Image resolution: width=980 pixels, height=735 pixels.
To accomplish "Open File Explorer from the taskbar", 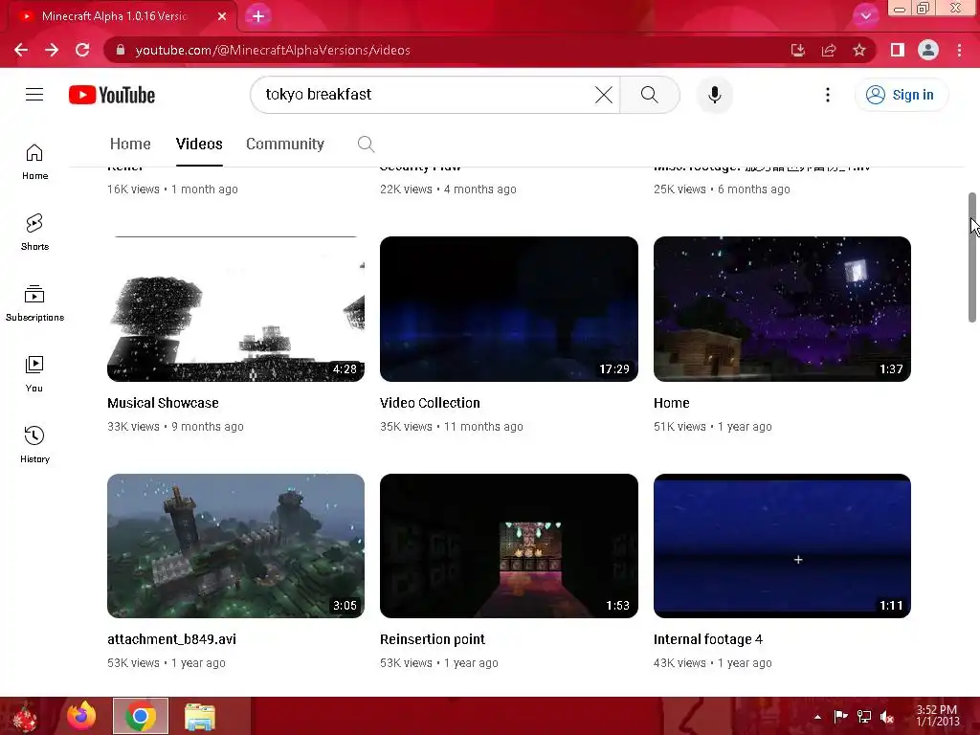I will (x=200, y=716).
